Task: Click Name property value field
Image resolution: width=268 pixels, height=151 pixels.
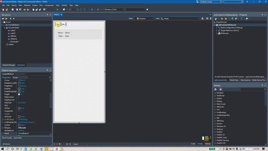Action: point(33,133)
